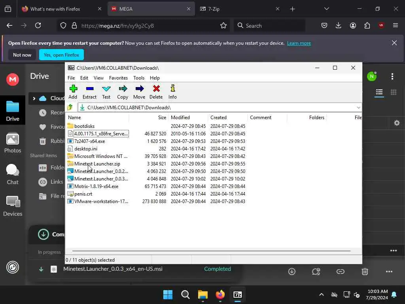Open Firefox account icon
The height and width of the screenshot is (304, 405).
click(x=353, y=25)
